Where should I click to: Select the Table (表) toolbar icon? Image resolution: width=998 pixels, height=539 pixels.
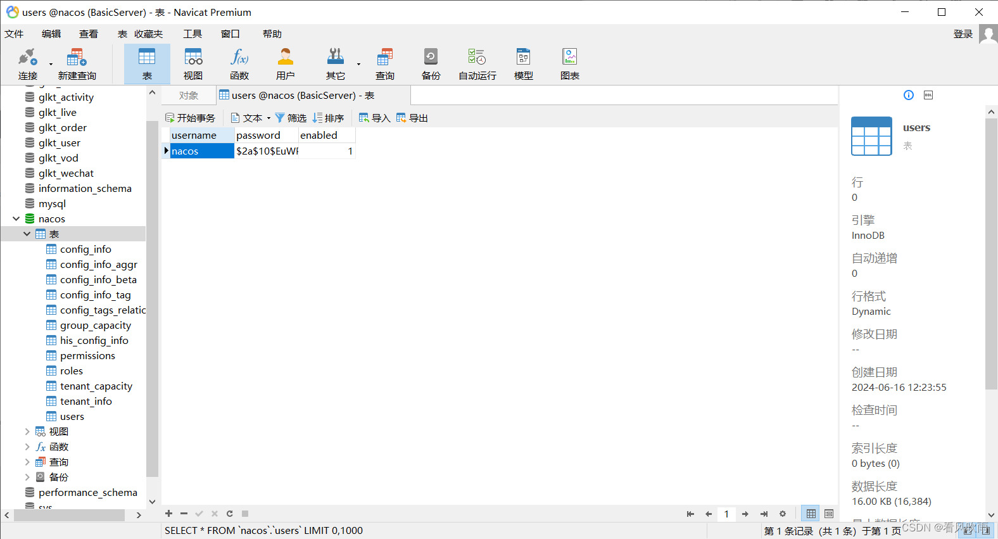147,64
